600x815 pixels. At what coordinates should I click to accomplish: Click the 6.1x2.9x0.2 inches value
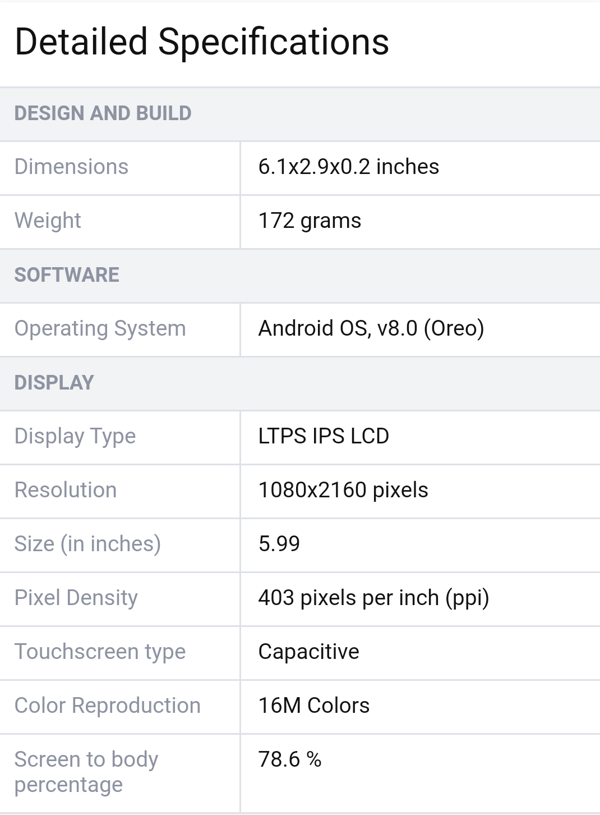click(x=349, y=167)
